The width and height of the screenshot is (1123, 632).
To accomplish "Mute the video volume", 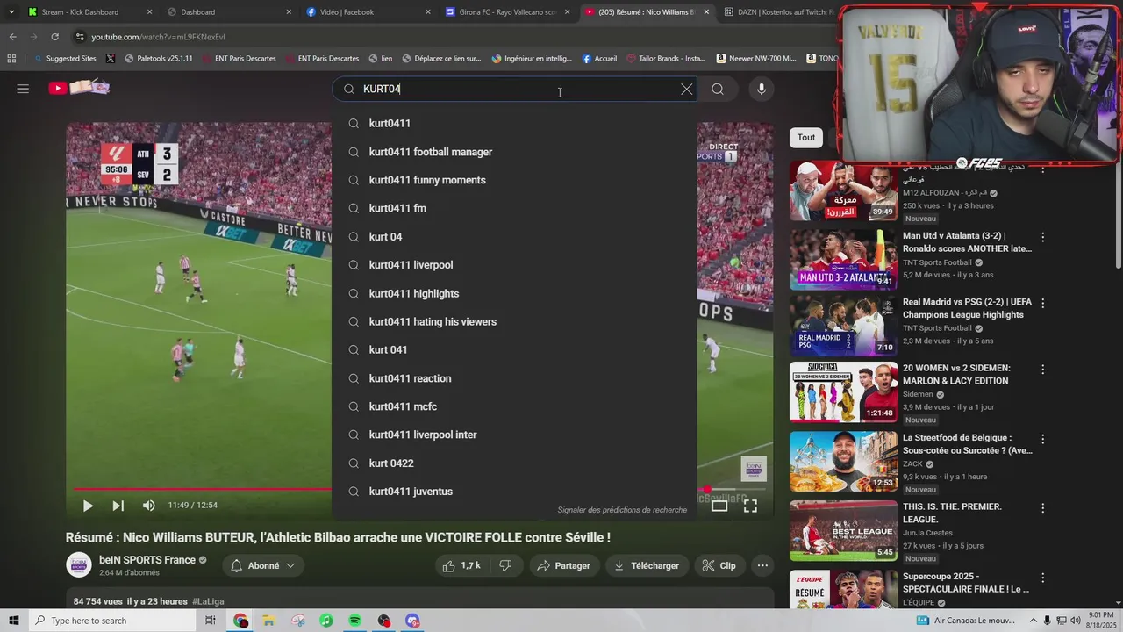I will [148, 506].
